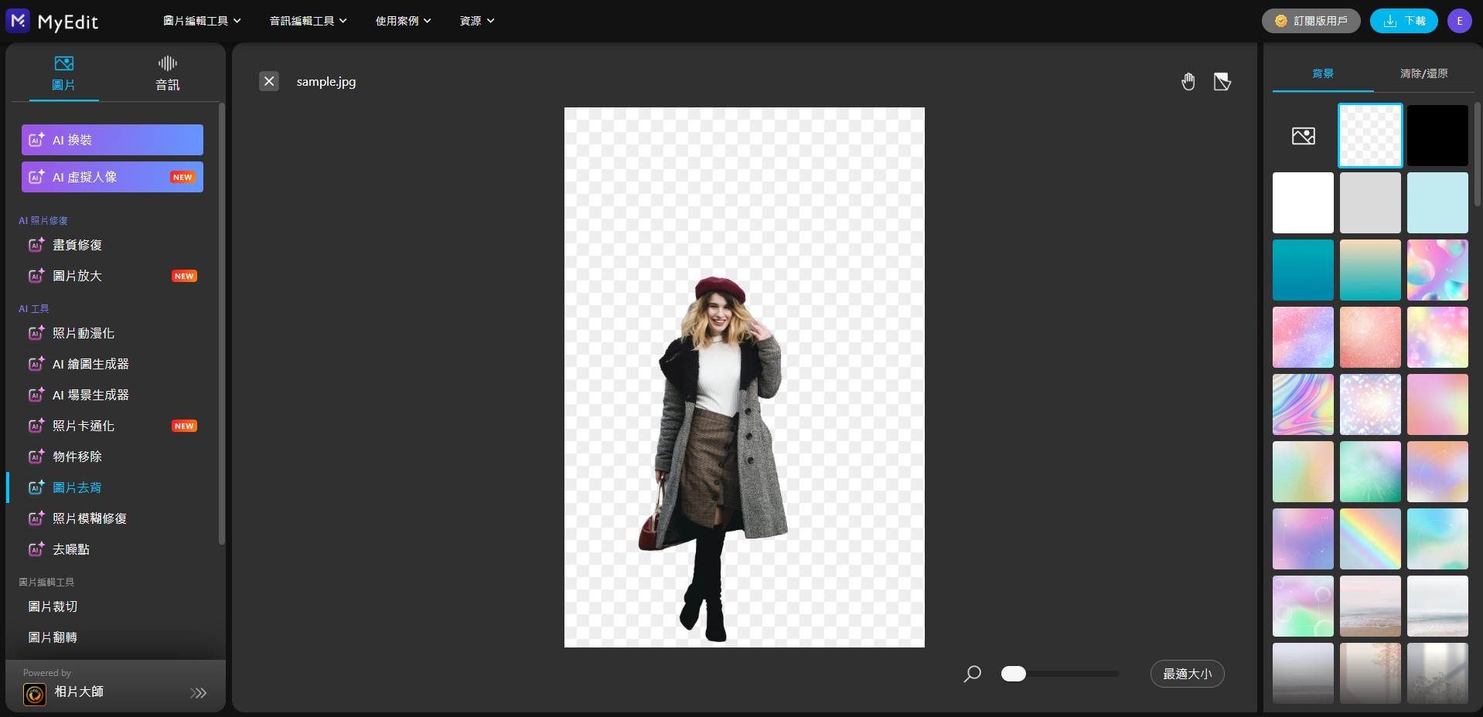This screenshot has height=717, width=1483.
Task: Expand the 音訊編輯工具 dropdown menu
Action: click(308, 21)
